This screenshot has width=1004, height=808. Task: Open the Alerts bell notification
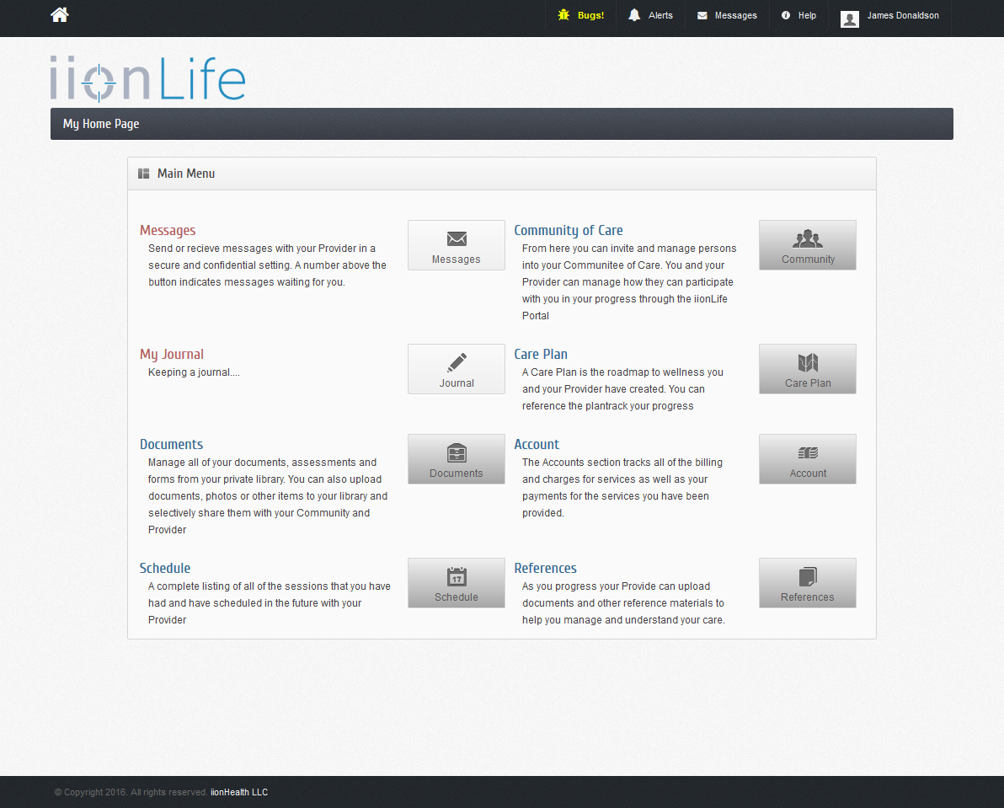click(x=651, y=15)
